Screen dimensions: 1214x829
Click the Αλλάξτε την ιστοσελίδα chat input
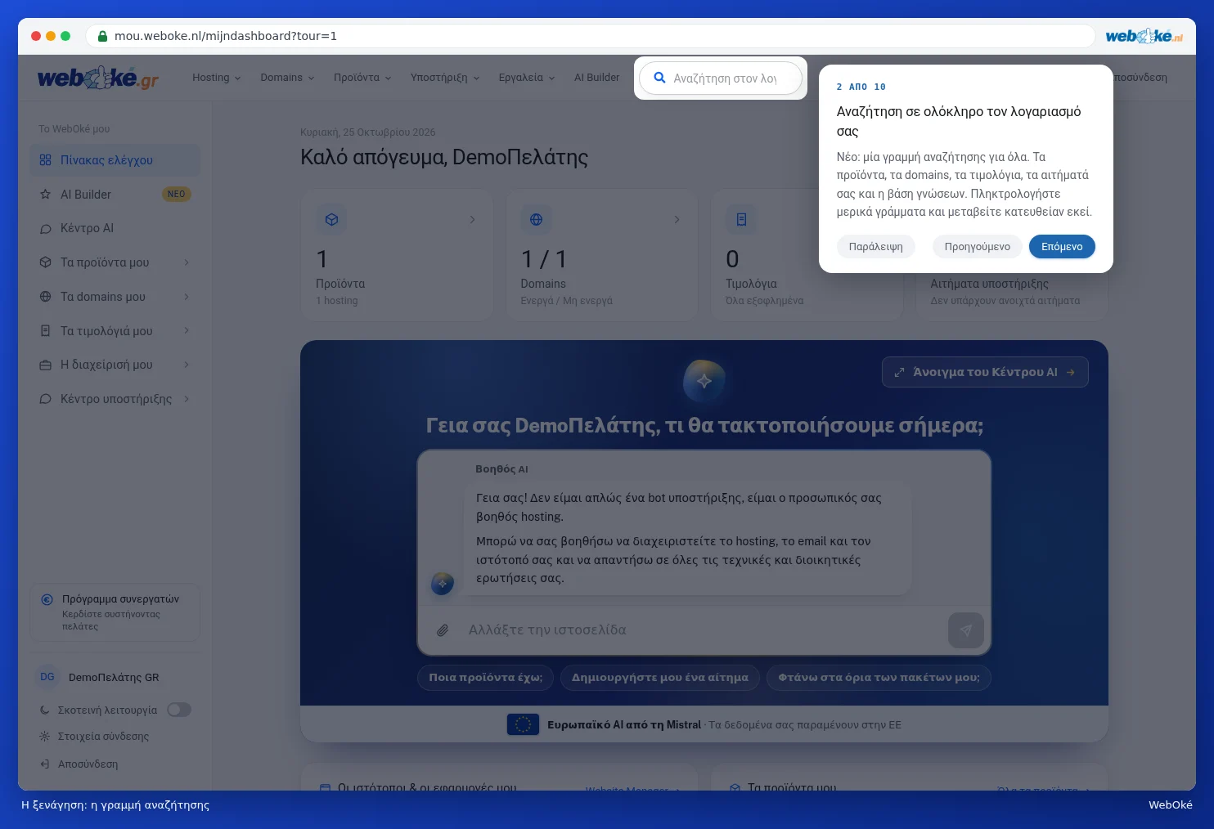click(704, 630)
